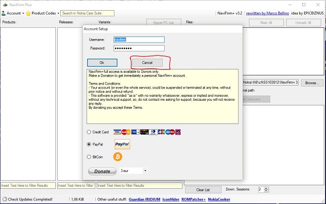Select the Credit Card payment option
Image resolution: width=326 pixels, height=204 pixels.
click(90, 132)
